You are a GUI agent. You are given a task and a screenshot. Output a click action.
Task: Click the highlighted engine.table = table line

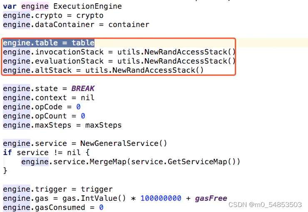pos(49,43)
